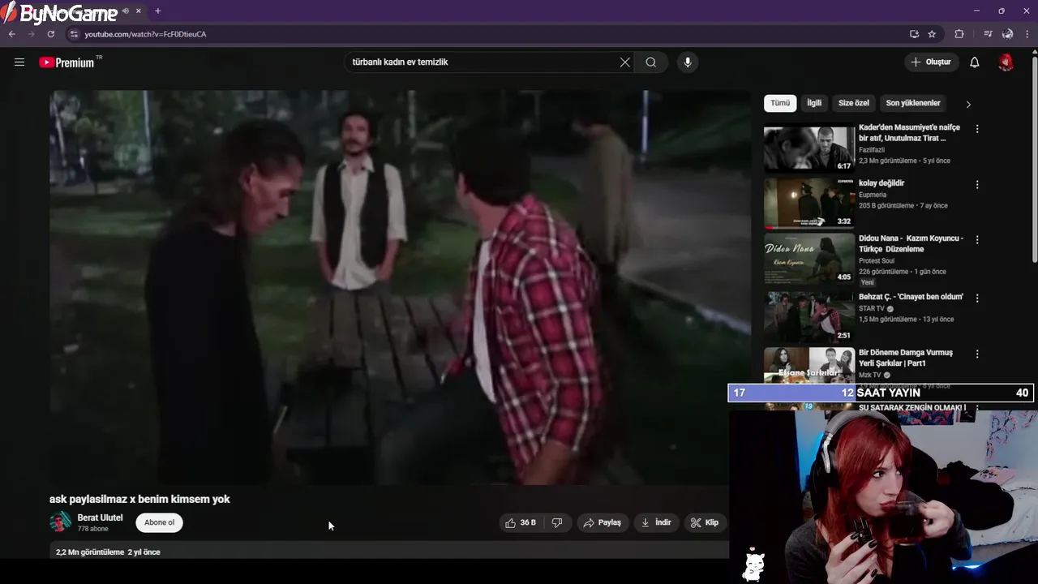Open Chrome three-dot menu
This screenshot has height=584, width=1038.
(1027, 34)
